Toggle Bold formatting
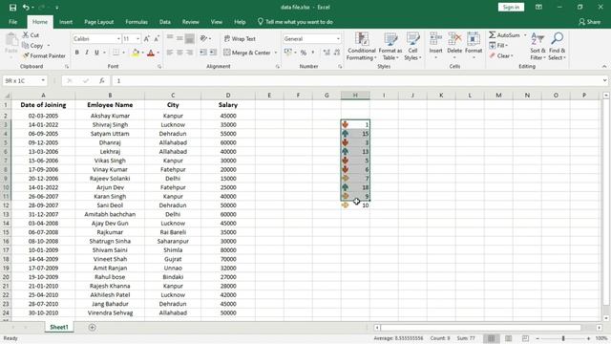This screenshot has width=611, height=344. point(76,53)
